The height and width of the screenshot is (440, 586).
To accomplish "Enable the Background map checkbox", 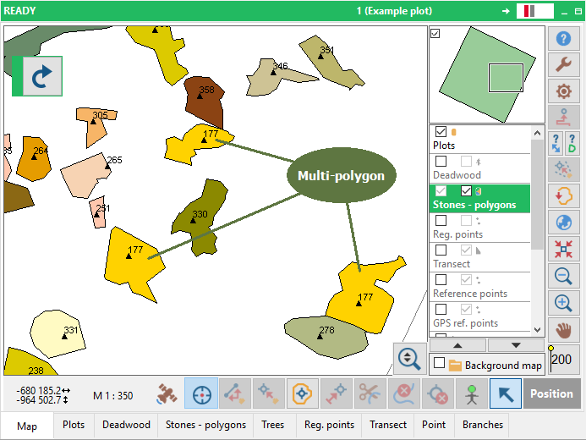I will (x=439, y=363).
